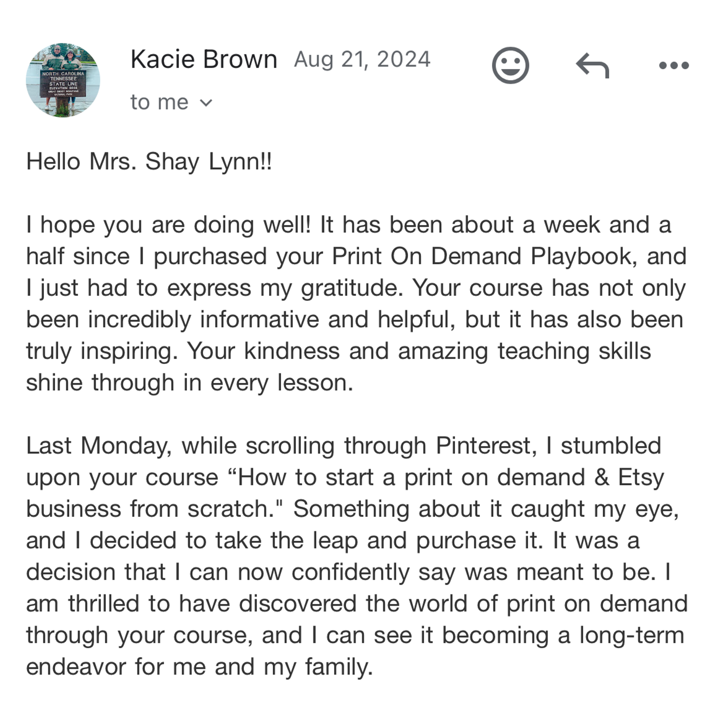
Task: Open the three-dot more options menu
Action: click(x=674, y=65)
